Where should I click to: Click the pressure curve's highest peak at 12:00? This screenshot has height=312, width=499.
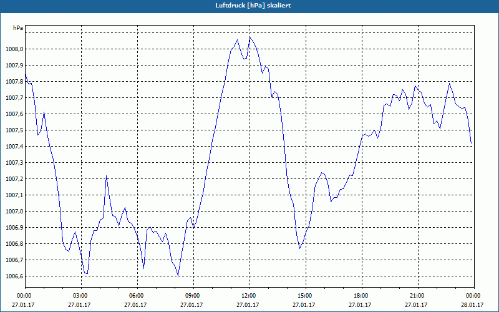click(250, 37)
